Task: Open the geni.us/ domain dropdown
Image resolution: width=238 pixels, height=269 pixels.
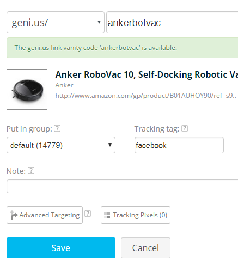Action: (56, 22)
